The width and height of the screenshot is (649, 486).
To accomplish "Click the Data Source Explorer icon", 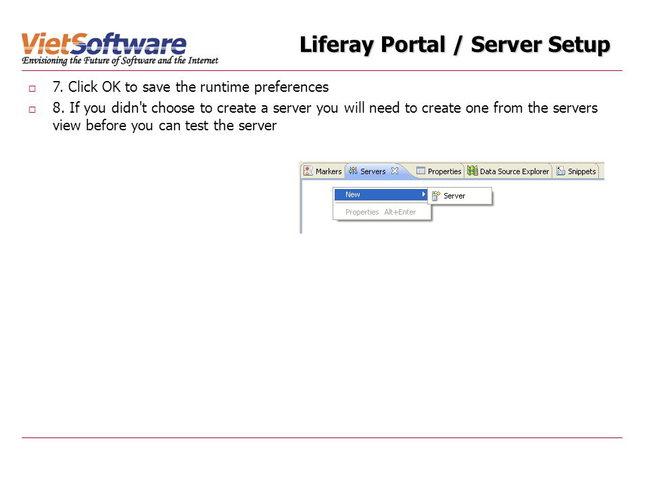I will 473,170.
